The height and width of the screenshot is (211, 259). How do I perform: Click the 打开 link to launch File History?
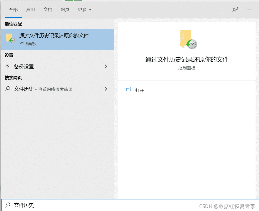139,90
